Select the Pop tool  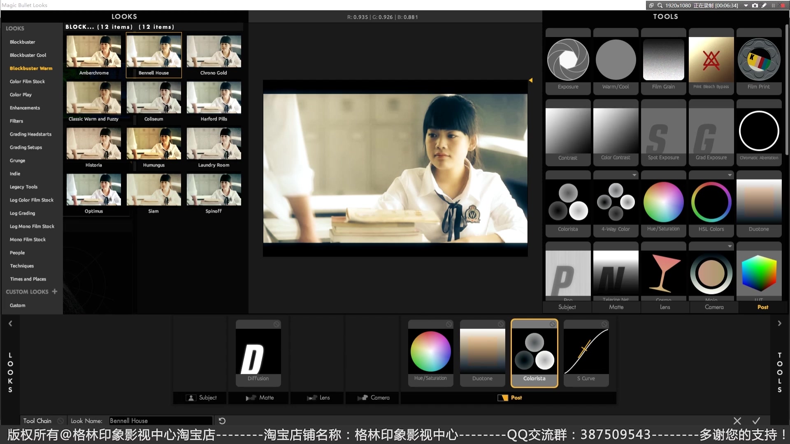[568, 272]
